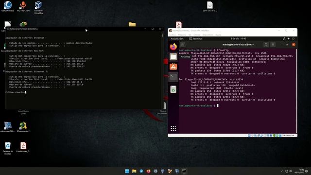This screenshot has height=175, width=311.
Task: Open Oracle VM VirtualBox desktop shortcut
Action: tap(38, 8)
